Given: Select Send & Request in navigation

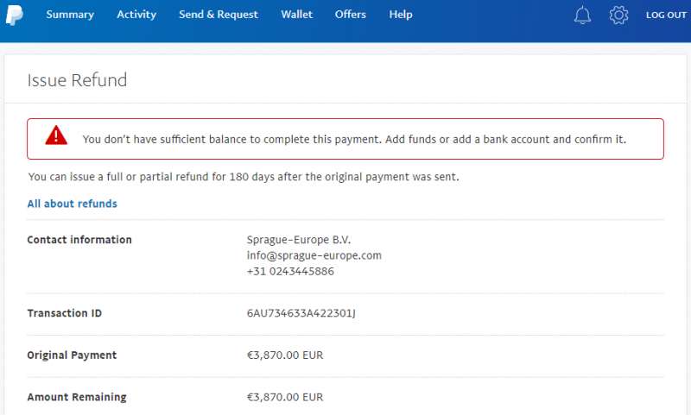Looking at the screenshot, I should click(219, 15).
